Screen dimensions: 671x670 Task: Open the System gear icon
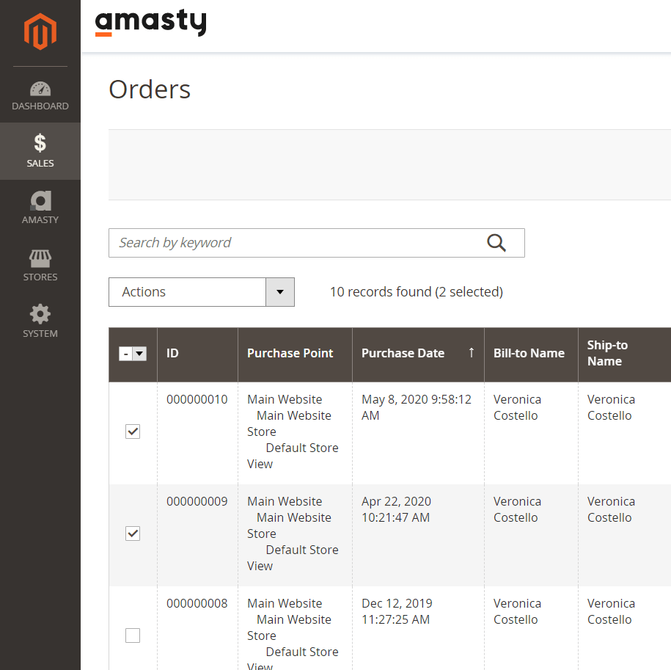point(40,315)
